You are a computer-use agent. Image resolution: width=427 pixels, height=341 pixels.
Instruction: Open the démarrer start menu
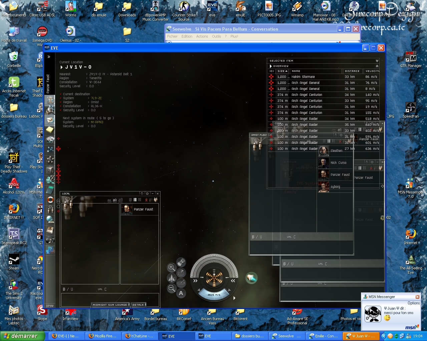click(22, 336)
